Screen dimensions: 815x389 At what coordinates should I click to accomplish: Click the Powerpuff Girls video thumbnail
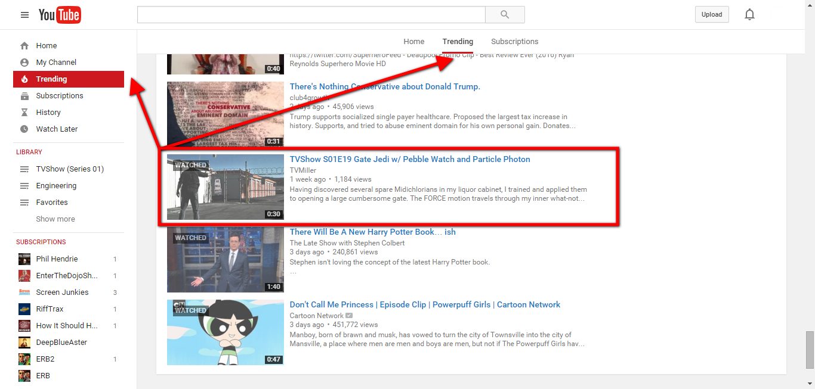click(x=226, y=332)
